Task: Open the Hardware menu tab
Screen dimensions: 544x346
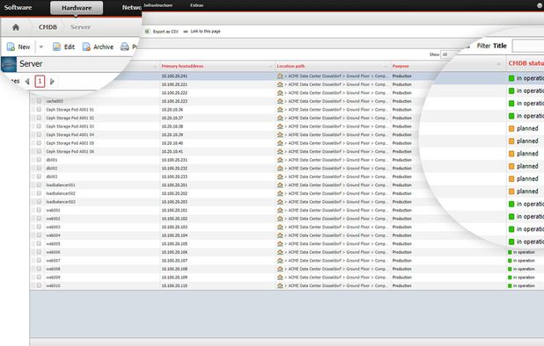Action: pyautogui.click(x=77, y=8)
